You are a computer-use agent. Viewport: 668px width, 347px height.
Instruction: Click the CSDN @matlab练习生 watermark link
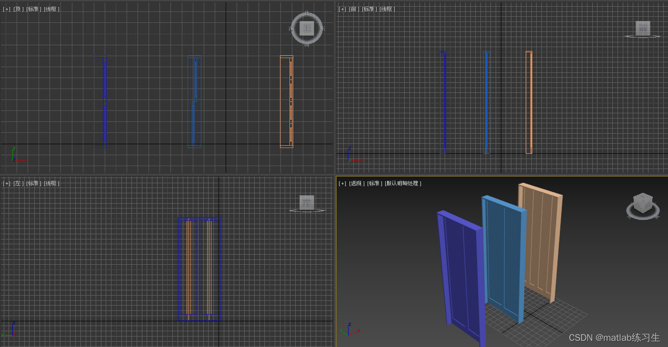point(614,337)
